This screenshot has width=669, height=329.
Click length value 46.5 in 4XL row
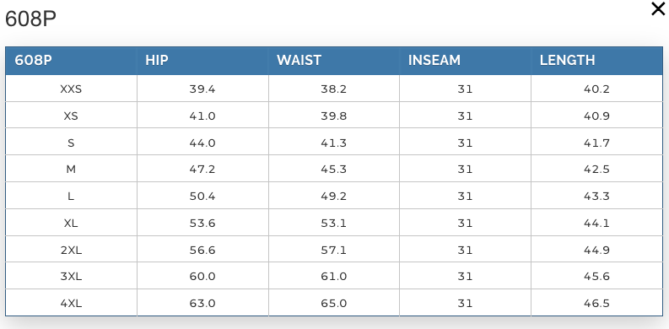596,304
